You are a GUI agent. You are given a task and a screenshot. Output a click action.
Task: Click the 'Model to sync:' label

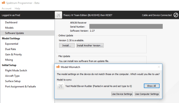[64, 80]
